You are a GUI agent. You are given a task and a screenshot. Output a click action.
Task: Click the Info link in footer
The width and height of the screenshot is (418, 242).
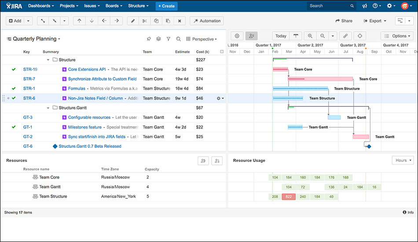(408, 213)
